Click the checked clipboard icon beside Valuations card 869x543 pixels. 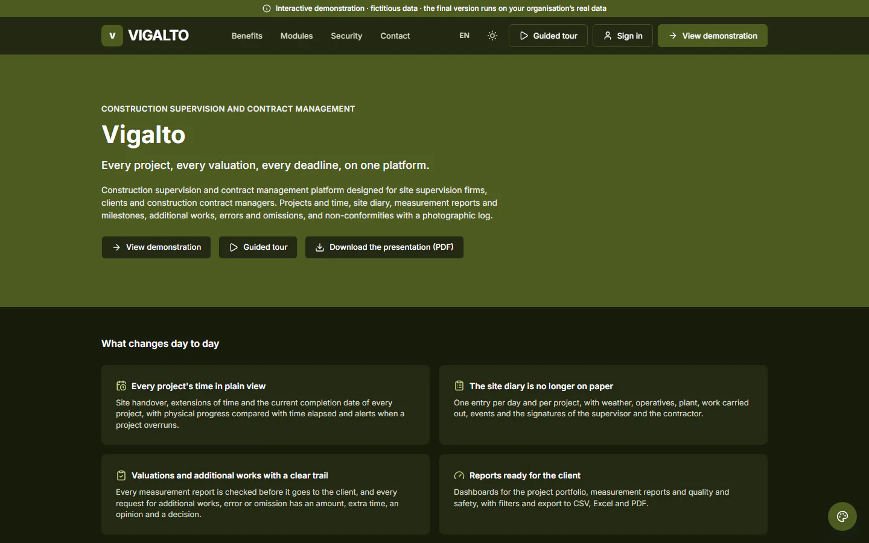pyautogui.click(x=121, y=475)
